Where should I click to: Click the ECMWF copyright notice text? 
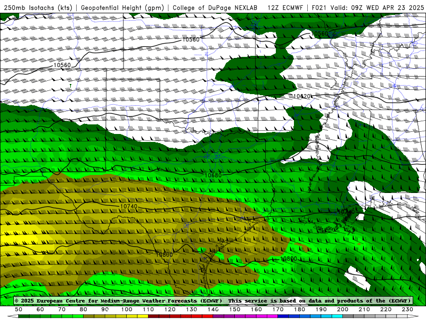point(212,300)
